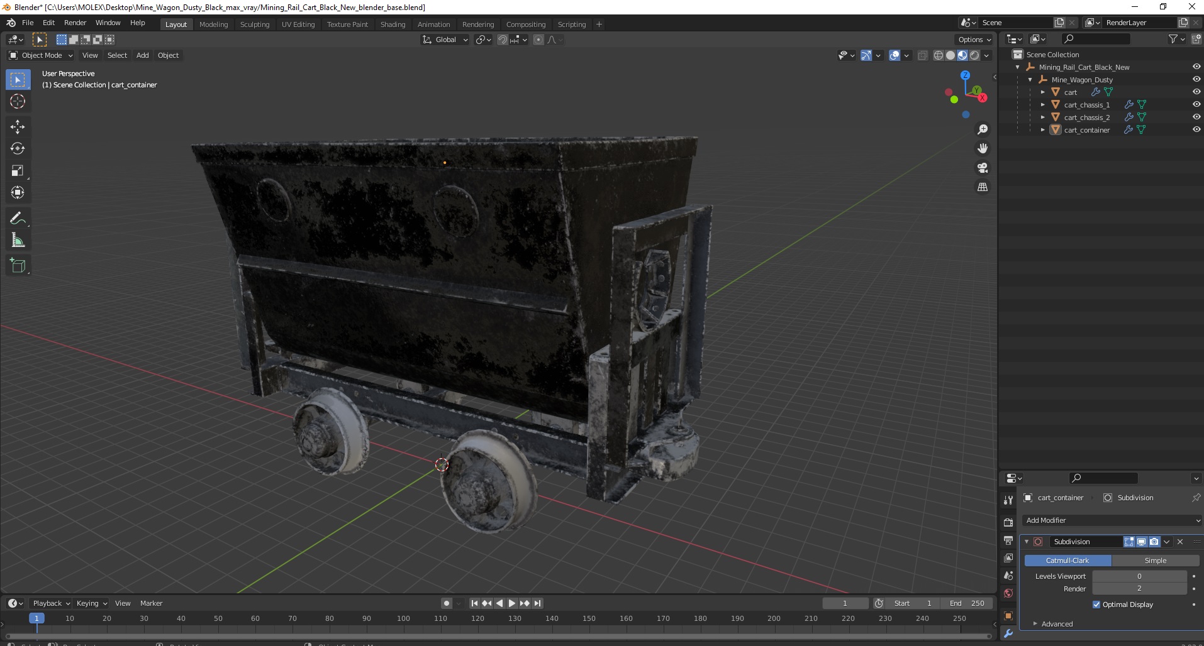This screenshot has height=646, width=1204.
Task: Toggle X-ray mode in viewport header
Action: click(x=923, y=55)
